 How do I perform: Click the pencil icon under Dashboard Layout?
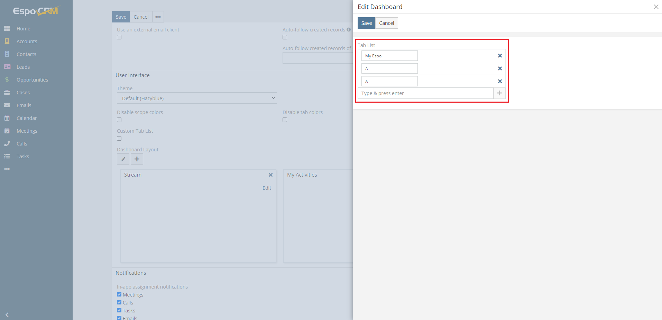coord(123,159)
